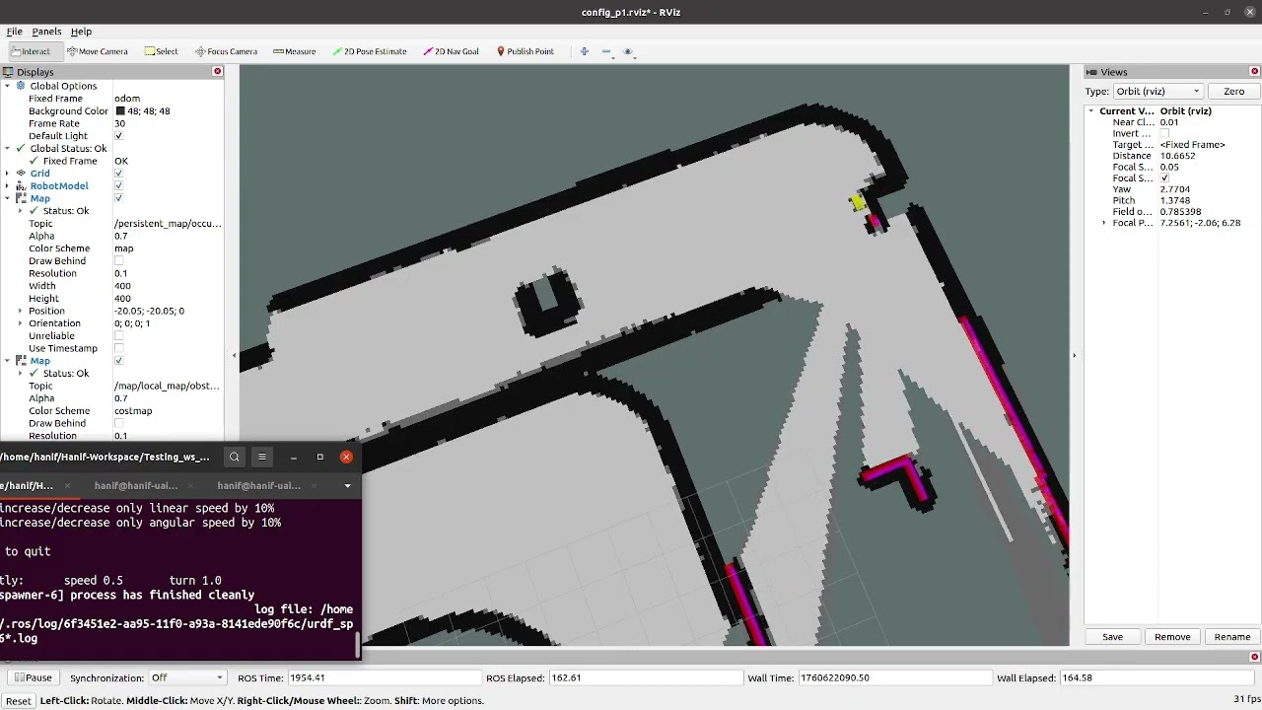Image resolution: width=1262 pixels, height=710 pixels.
Task: Open the terminal tab list dropdown arrow
Action: click(347, 486)
